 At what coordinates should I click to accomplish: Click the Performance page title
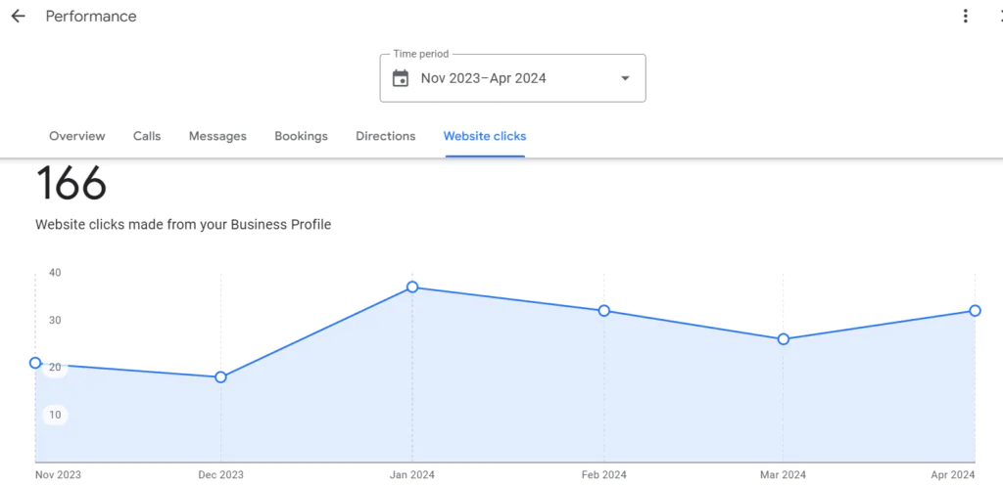pyautogui.click(x=91, y=17)
